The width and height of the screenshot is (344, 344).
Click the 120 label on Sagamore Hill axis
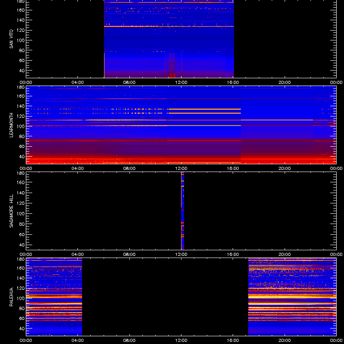(x=21, y=203)
